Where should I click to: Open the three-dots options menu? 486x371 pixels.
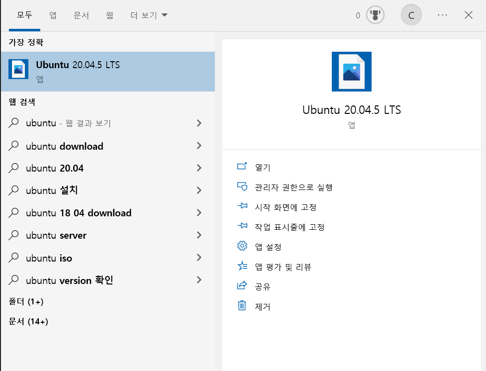click(442, 15)
